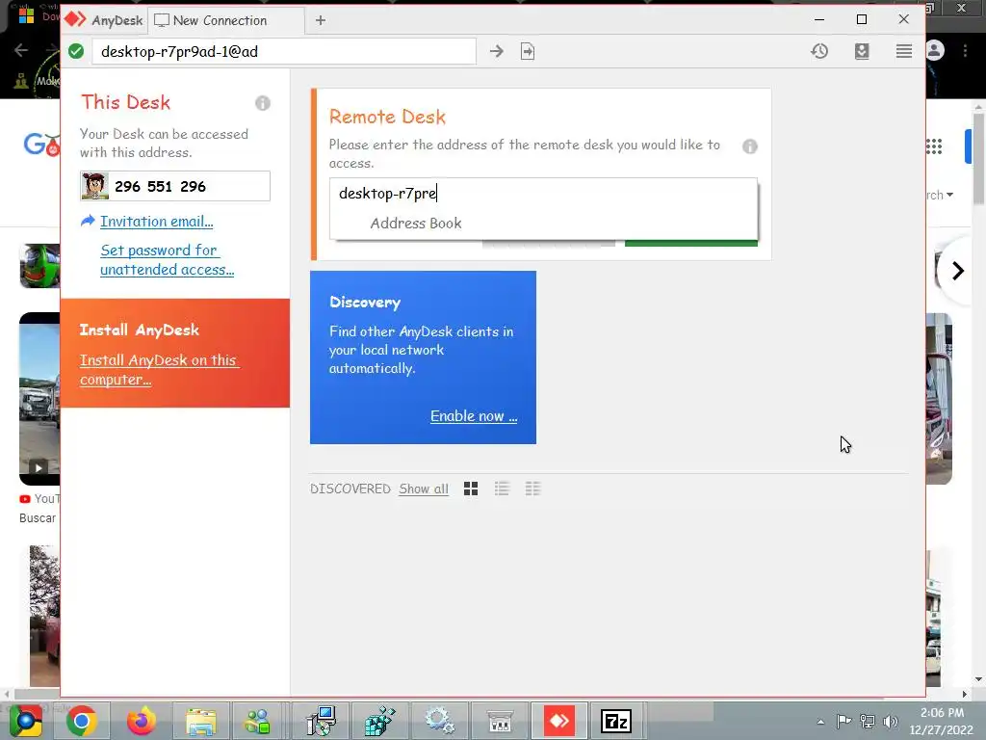This screenshot has height=740, width=986.
Task: Open the gears settings app on the taskbar
Action: click(x=439, y=721)
